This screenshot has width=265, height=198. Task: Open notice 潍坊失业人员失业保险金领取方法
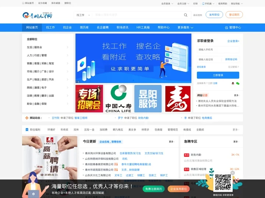pyautogui.click(x=217, y=101)
